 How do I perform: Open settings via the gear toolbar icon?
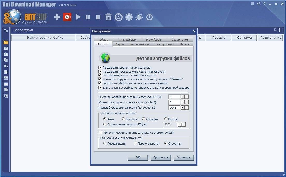(129, 17)
